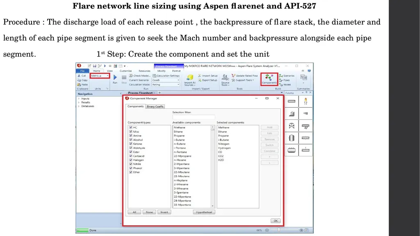The width and height of the screenshot is (420, 236).
Task: Click the Selection filter field
Action: (194, 117)
